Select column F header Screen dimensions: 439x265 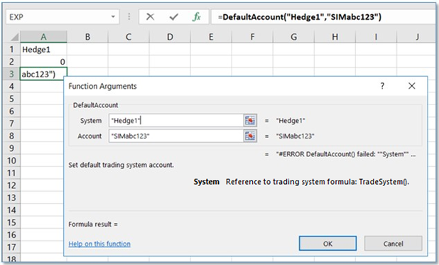(253, 37)
